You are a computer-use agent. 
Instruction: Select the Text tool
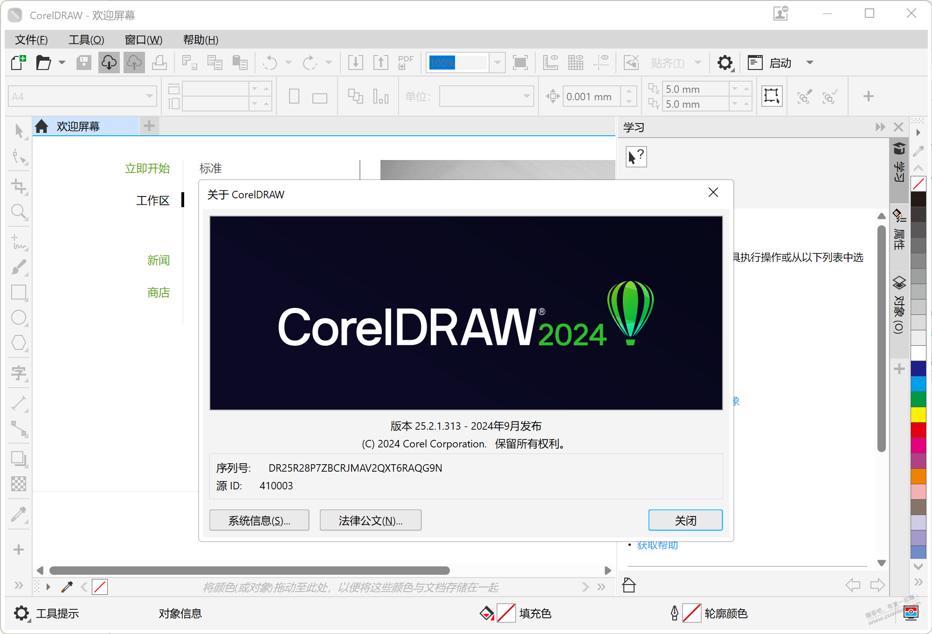19,373
